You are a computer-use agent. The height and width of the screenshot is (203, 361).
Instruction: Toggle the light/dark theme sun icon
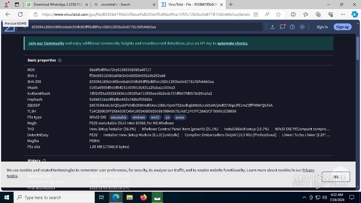(302, 27)
